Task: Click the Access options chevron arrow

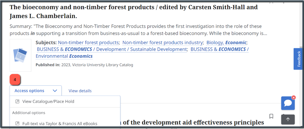Action: 55,90
